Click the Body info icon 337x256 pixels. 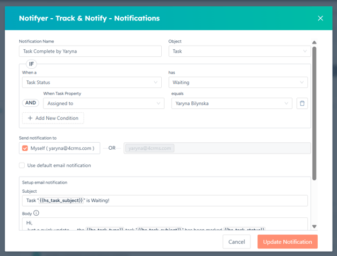pyautogui.click(x=36, y=213)
